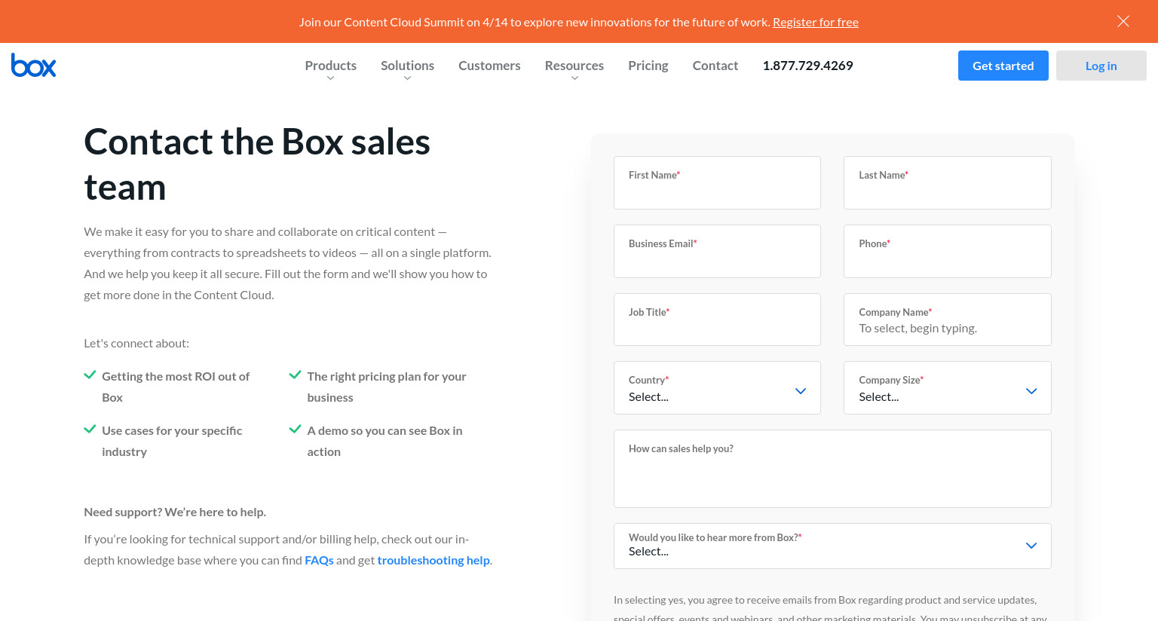The height and width of the screenshot is (621, 1158).
Task: Open the Products menu
Action: coord(330,66)
